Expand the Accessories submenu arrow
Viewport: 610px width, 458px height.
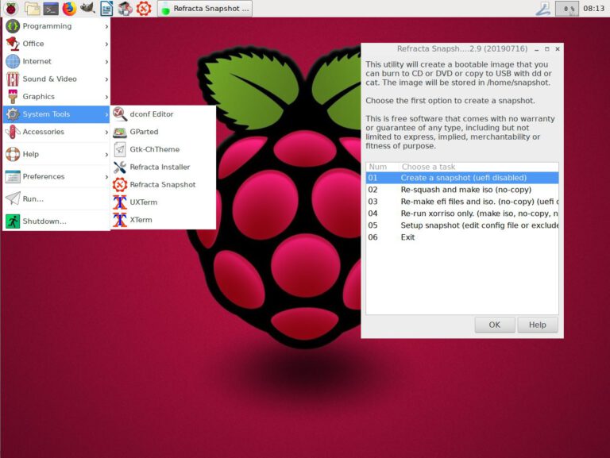tap(106, 132)
